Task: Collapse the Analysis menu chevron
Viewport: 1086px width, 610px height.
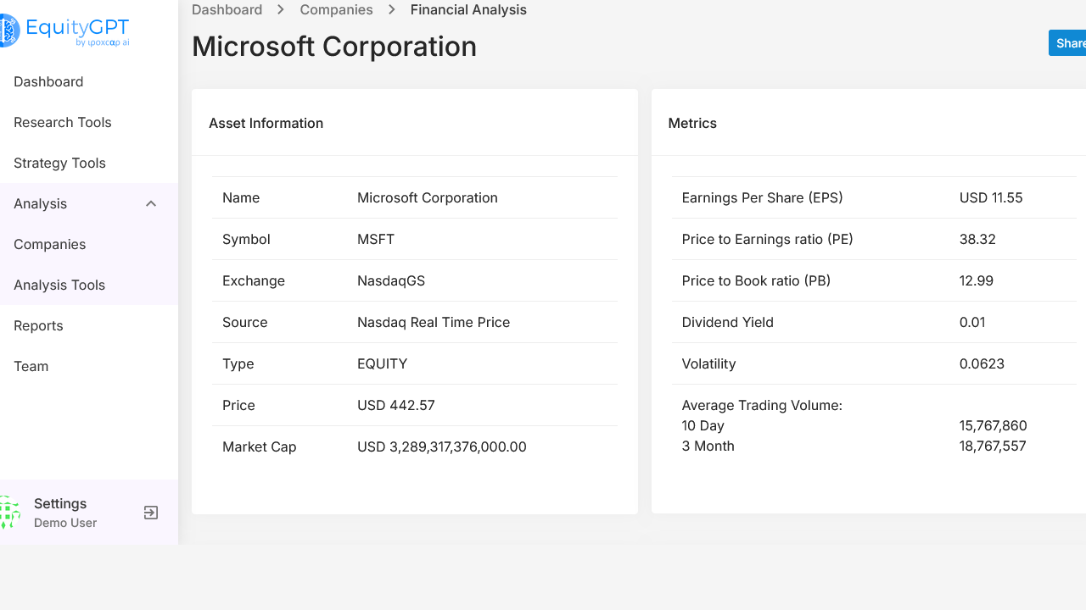Action: point(151,203)
